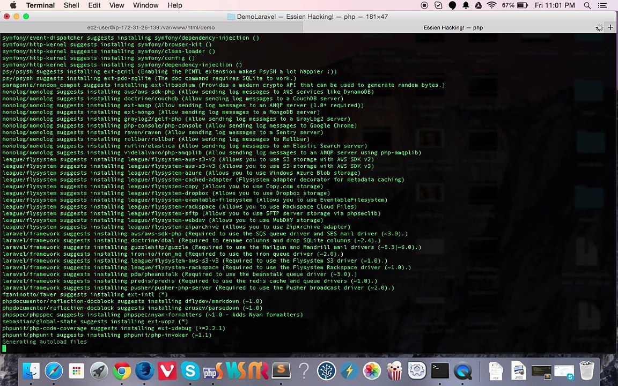Viewport: 618px width, 386px height.
Task: Click the notification bell menu bar icon
Action: pos(466,5)
